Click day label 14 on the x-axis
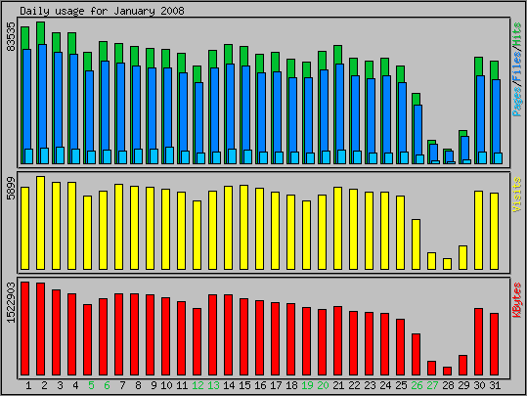This screenshot has height=396, width=527. 229,385
